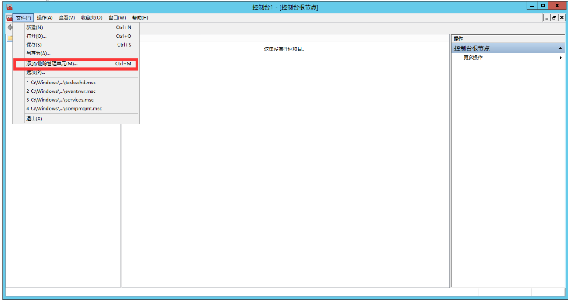The height and width of the screenshot is (300, 568).
Task: Maximize the 控制台1 main window
Action: point(543,6)
